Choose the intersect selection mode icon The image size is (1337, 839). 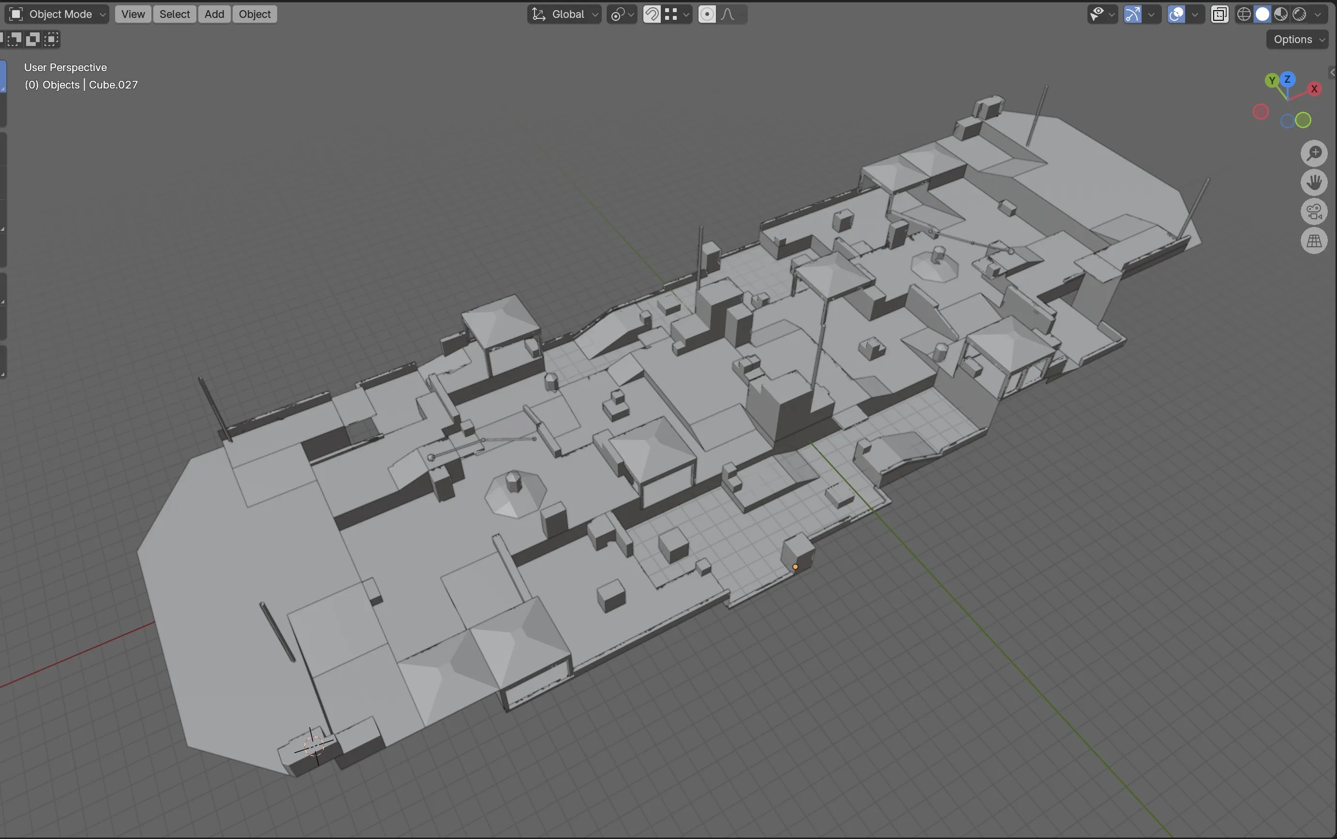click(x=52, y=39)
